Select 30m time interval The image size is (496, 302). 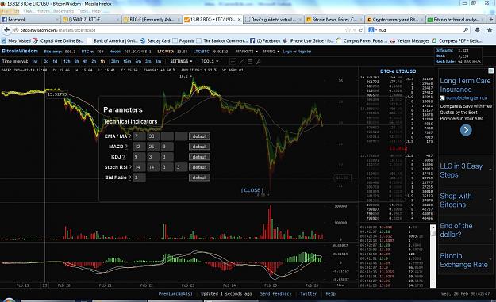115,61
